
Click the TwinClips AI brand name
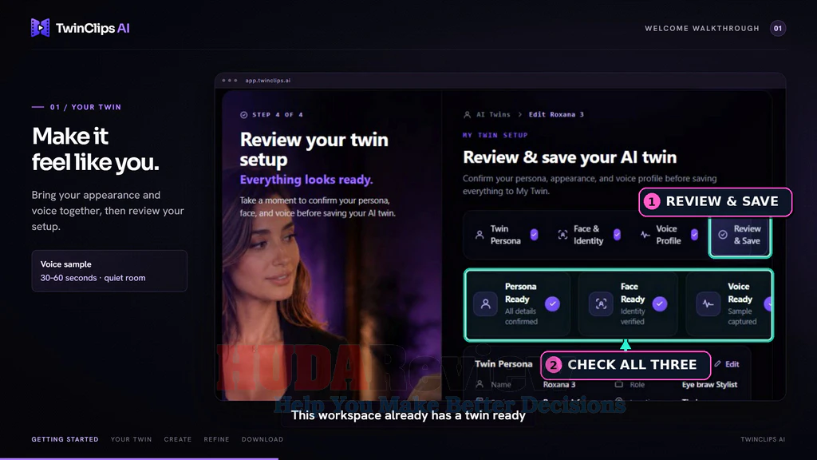pos(93,28)
